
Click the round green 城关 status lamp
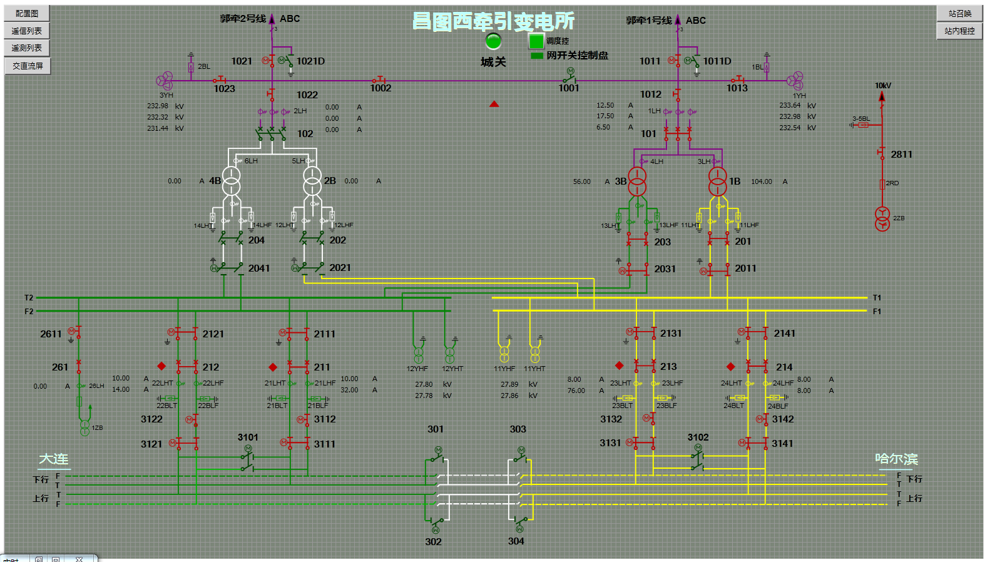494,41
